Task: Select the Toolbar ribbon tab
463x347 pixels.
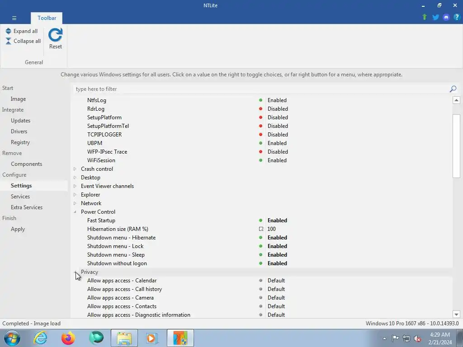Action: pyautogui.click(x=47, y=18)
